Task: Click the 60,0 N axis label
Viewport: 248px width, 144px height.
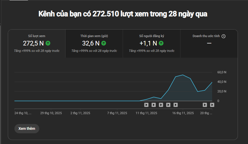Action: coord(222,72)
